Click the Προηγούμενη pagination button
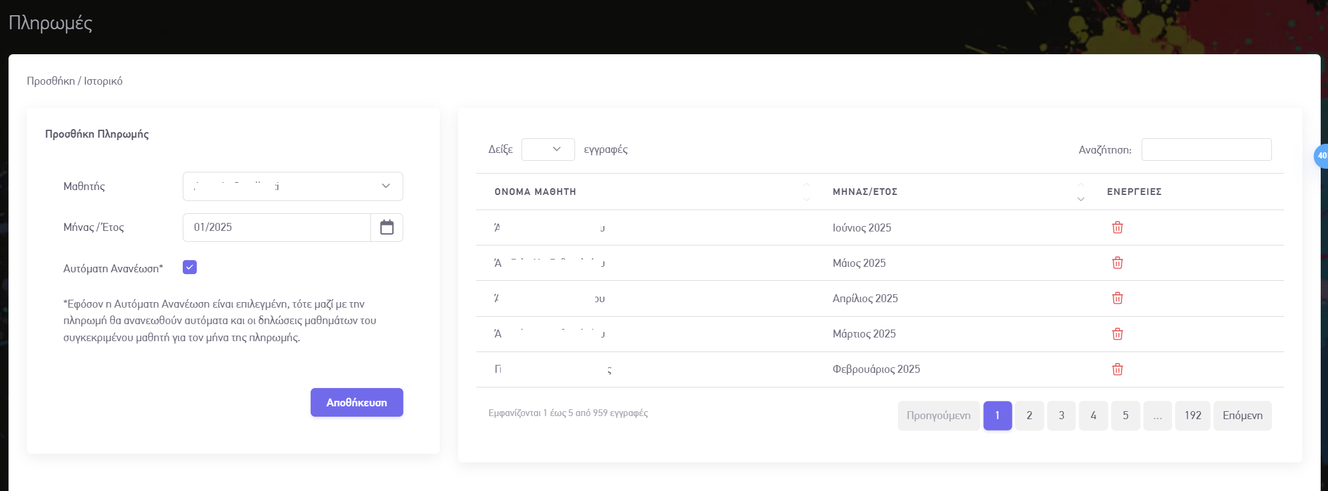Viewport: 1328px width, 491px height. pos(938,415)
